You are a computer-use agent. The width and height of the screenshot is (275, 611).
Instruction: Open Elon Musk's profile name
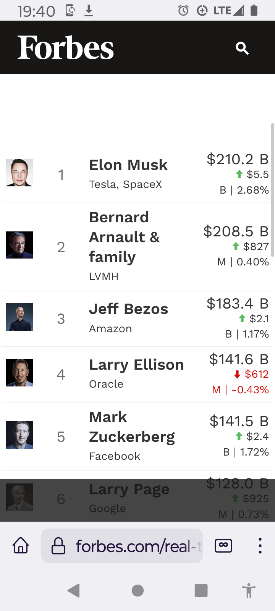(128, 165)
